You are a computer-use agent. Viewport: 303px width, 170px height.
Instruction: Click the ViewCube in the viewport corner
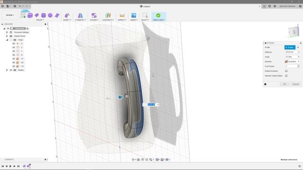(294, 32)
